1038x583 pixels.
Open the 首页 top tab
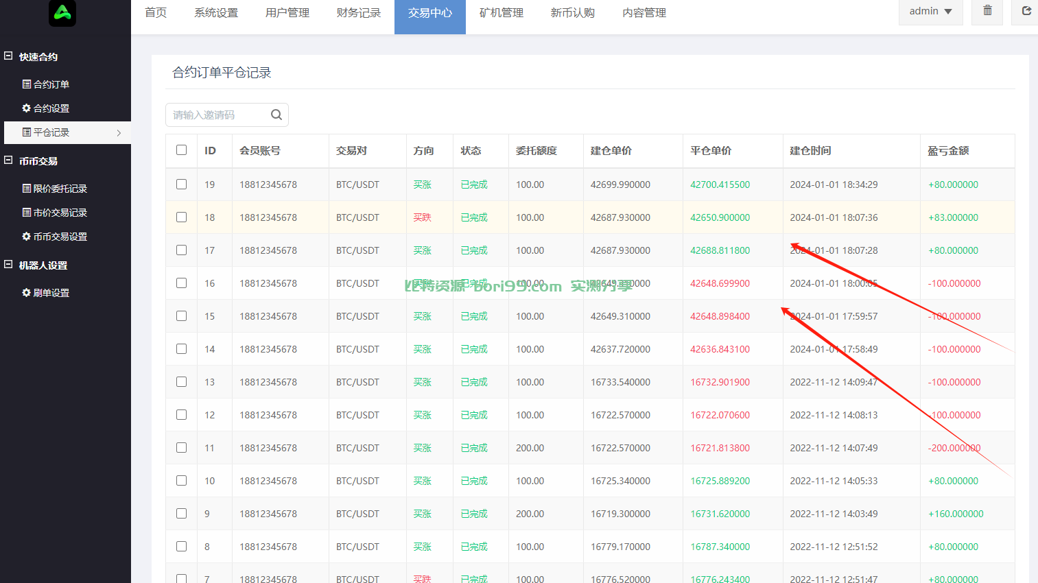[156, 13]
